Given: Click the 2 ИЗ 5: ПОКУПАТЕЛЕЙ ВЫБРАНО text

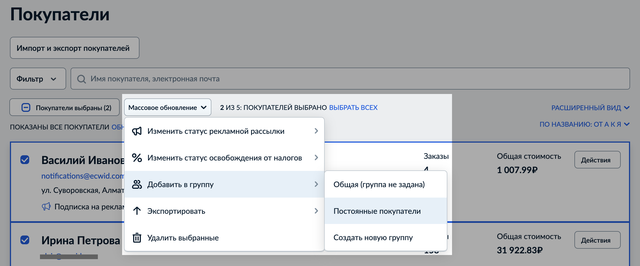Looking at the screenshot, I should pos(273,107).
